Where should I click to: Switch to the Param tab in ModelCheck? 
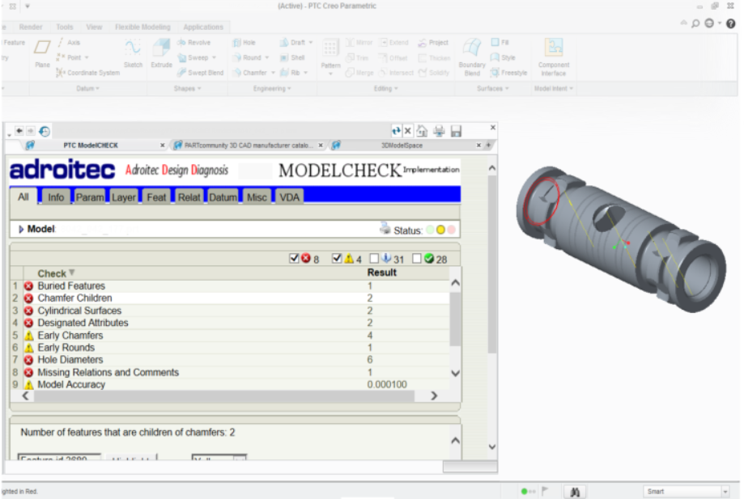click(x=89, y=196)
